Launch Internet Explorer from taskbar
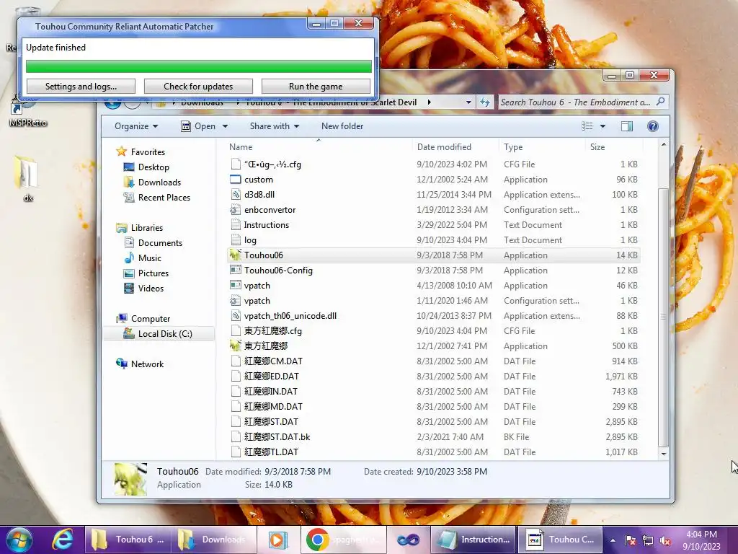The image size is (738, 554). point(62,540)
